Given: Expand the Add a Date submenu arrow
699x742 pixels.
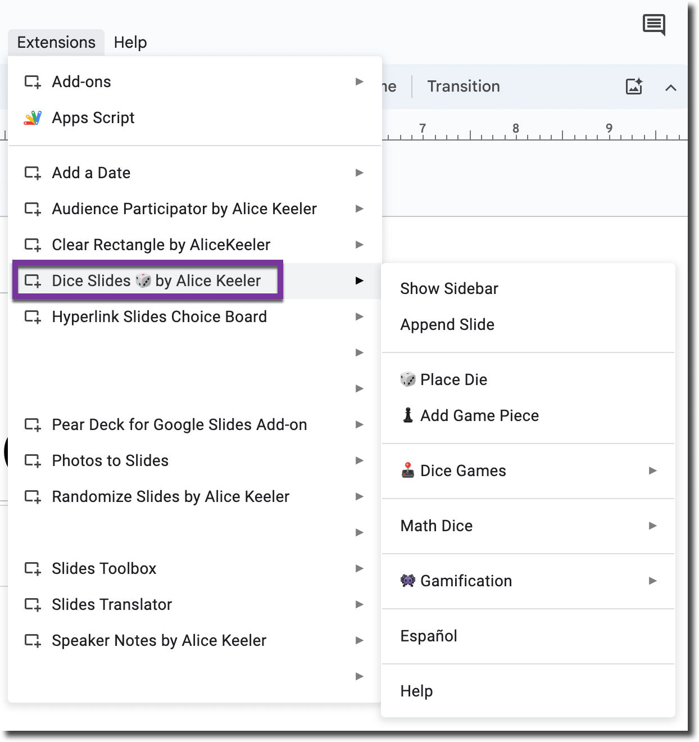Looking at the screenshot, I should [x=359, y=173].
